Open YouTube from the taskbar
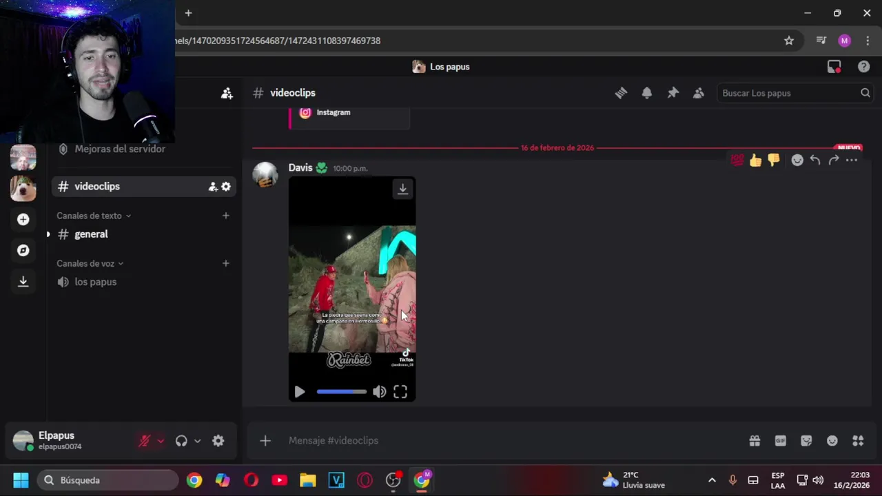 click(279, 480)
